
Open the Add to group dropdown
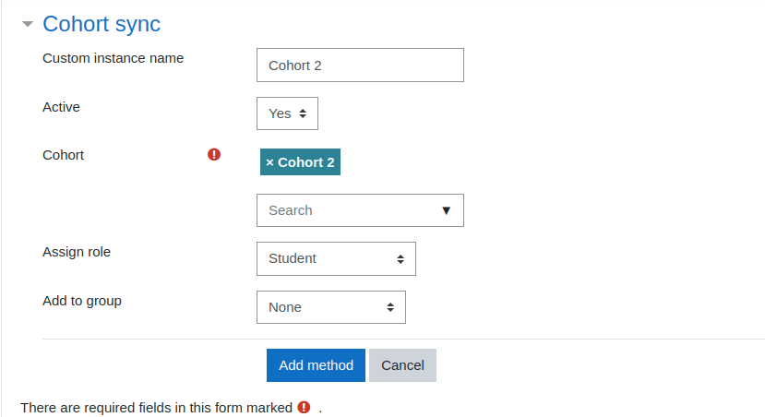pos(330,307)
